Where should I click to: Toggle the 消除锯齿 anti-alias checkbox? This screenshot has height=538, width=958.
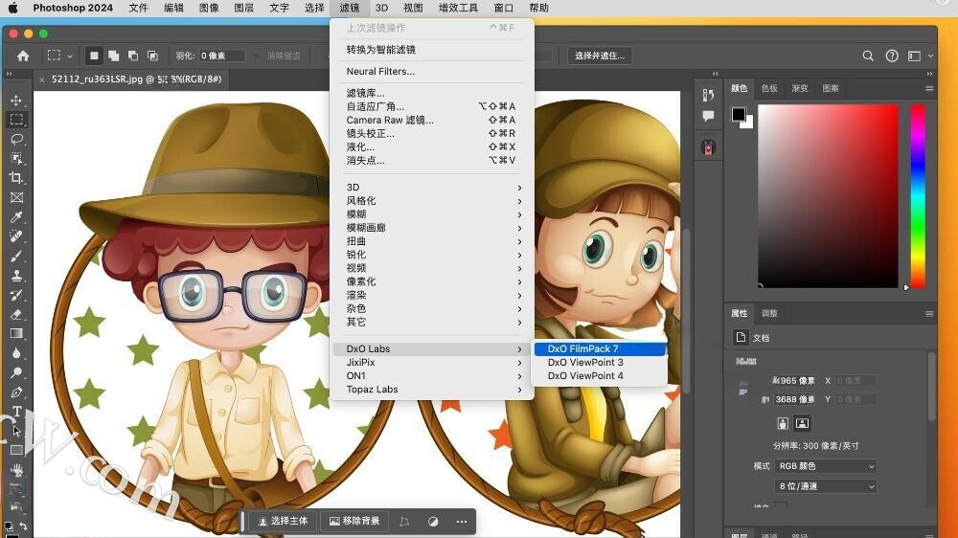click(257, 56)
